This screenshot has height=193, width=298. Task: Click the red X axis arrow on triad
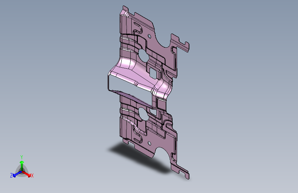tap(26, 174)
